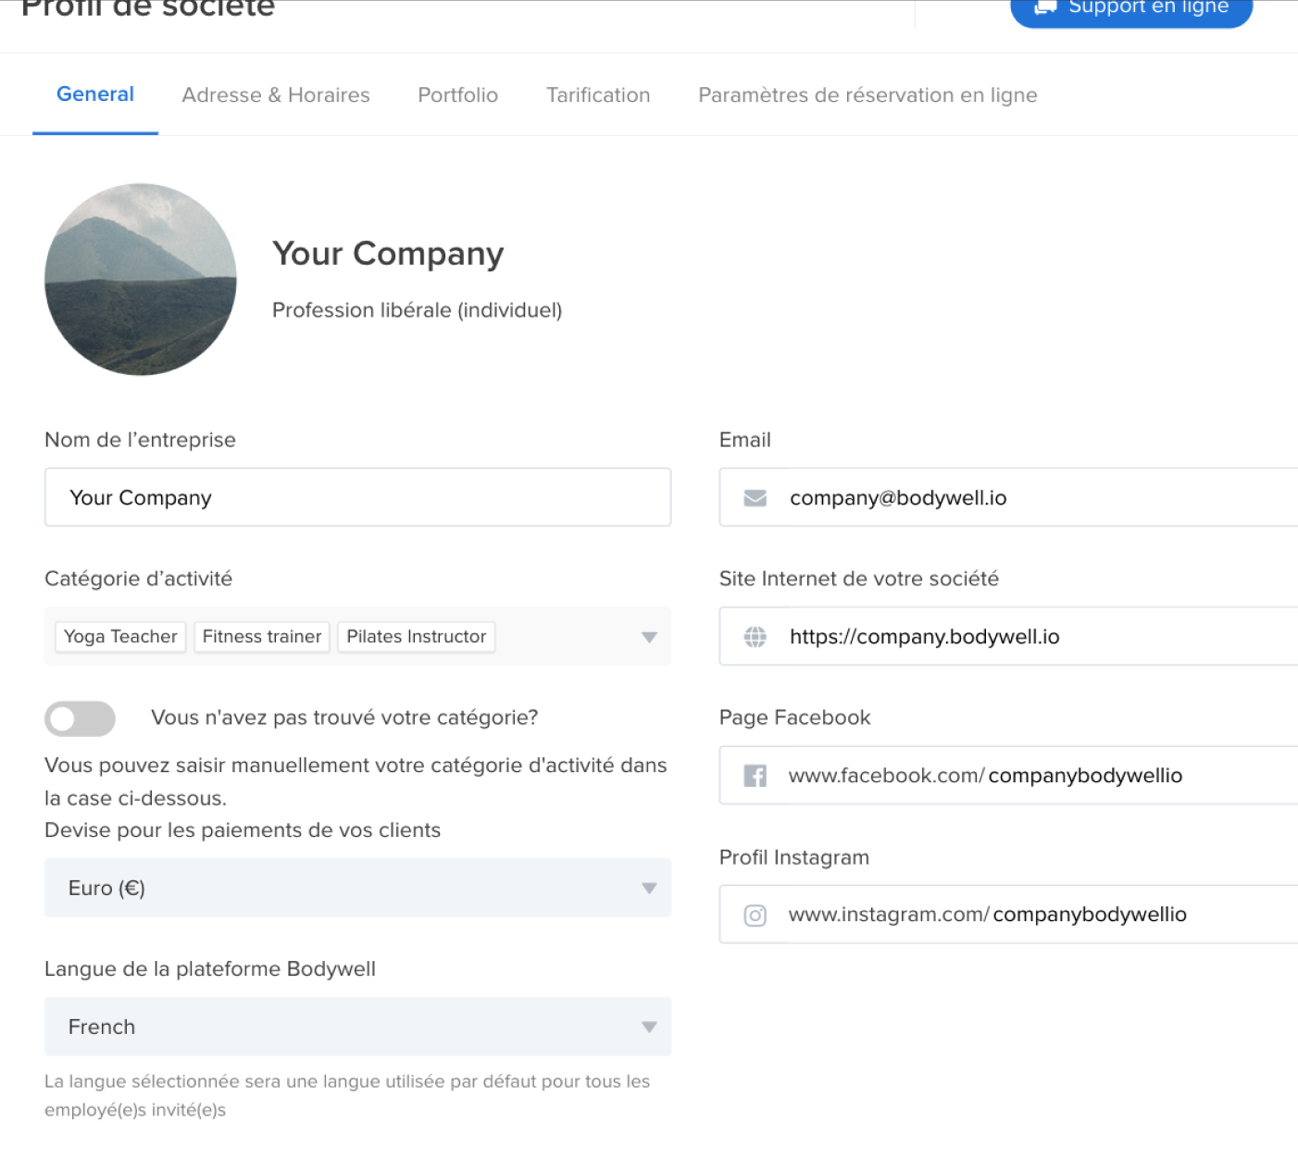
Task: Select the General tab
Action: [95, 94]
